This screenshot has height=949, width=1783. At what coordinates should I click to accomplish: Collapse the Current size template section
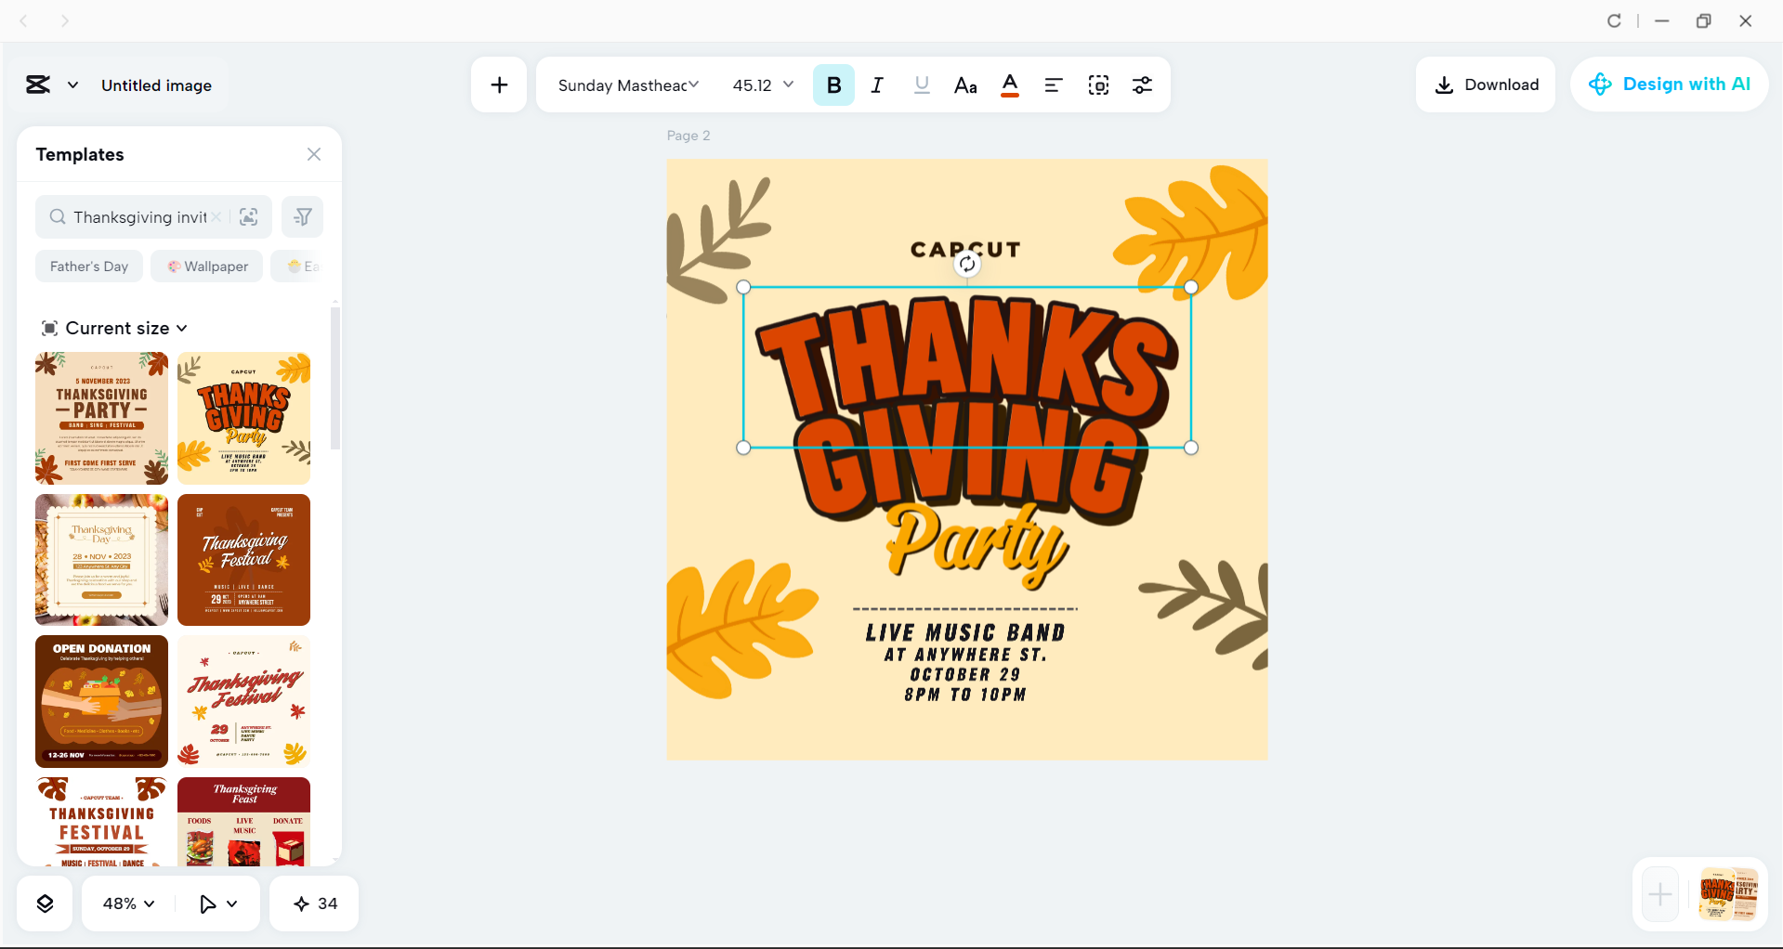click(180, 328)
